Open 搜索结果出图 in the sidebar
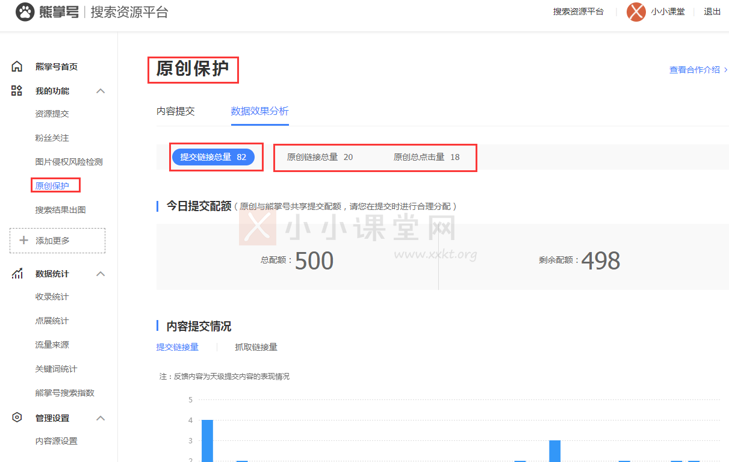729x462 pixels. pos(60,210)
